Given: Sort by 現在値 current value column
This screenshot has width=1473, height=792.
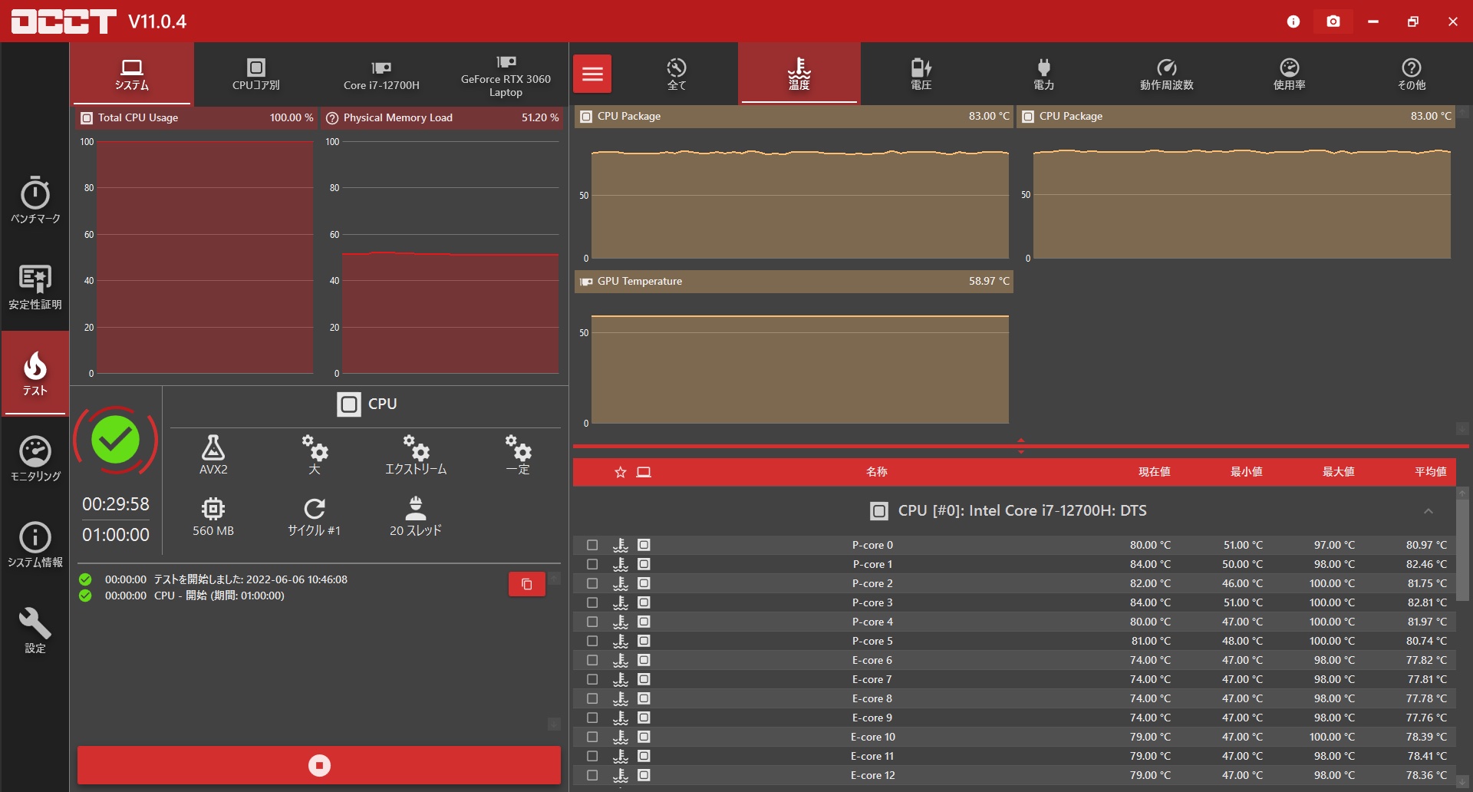Looking at the screenshot, I should tap(1154, 472).
